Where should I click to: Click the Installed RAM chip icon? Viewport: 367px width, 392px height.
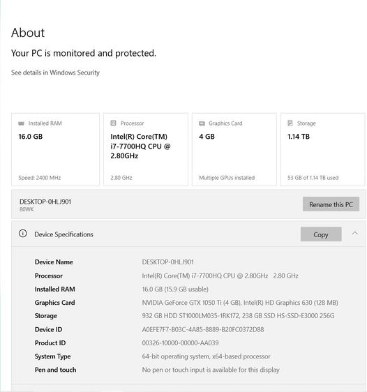click(21, 123)
